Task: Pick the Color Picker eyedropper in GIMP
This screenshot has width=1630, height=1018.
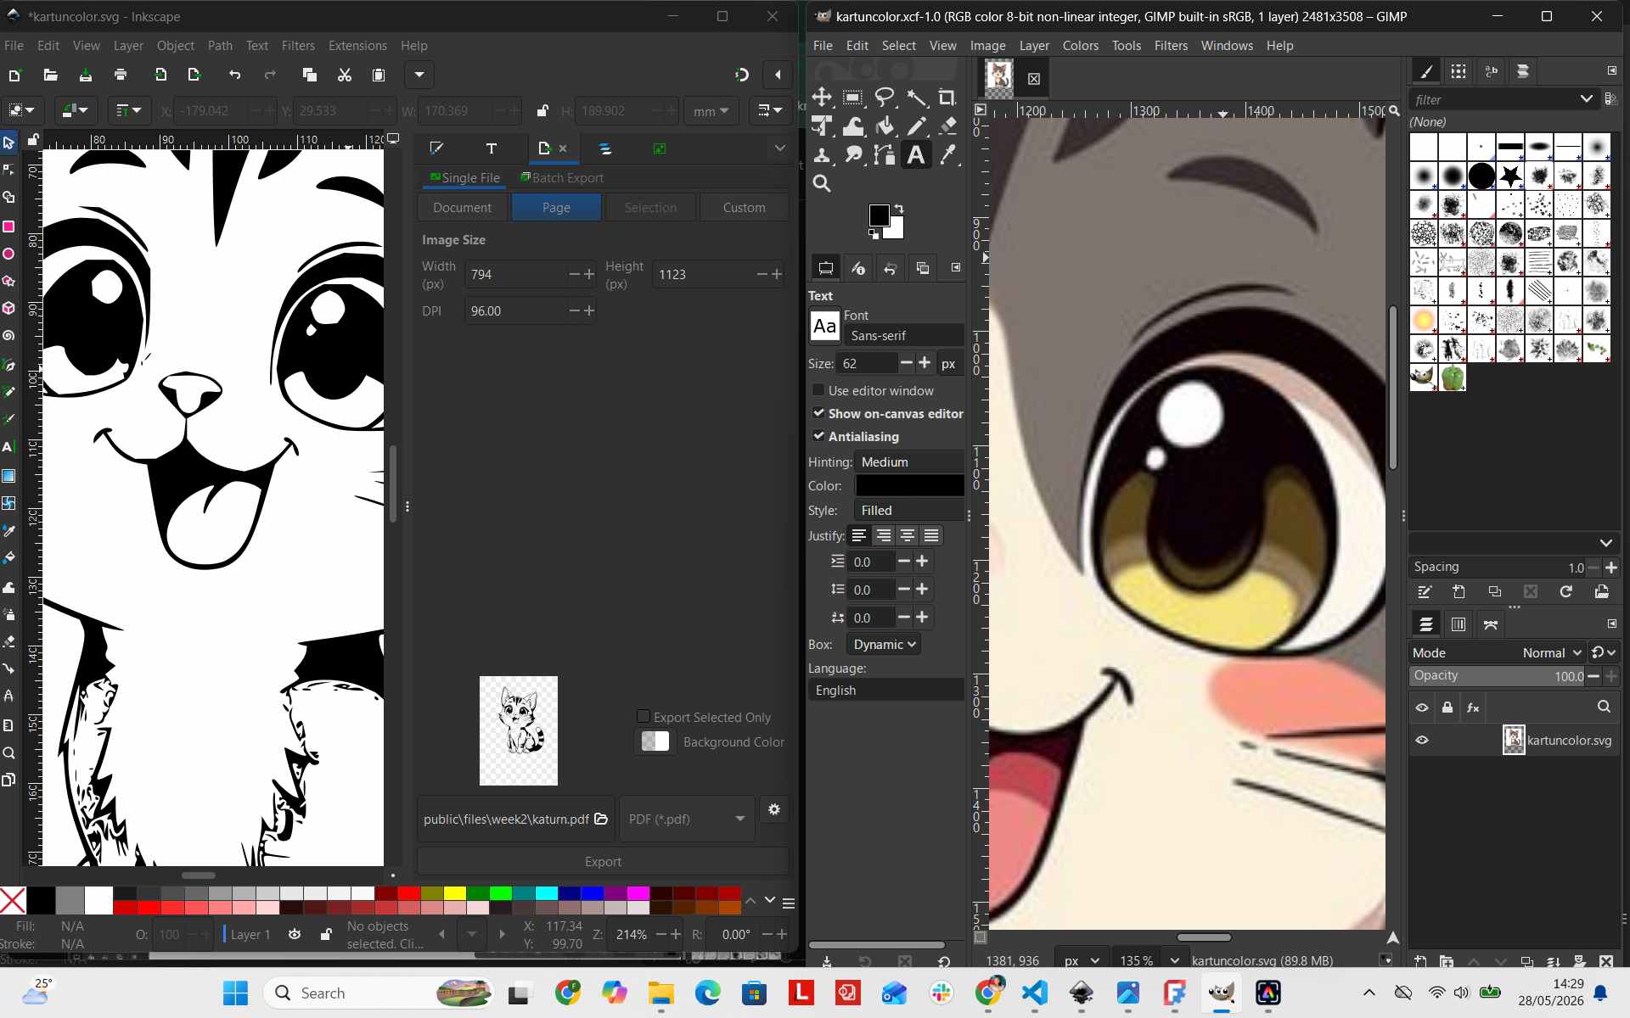Action: (947, 155)
